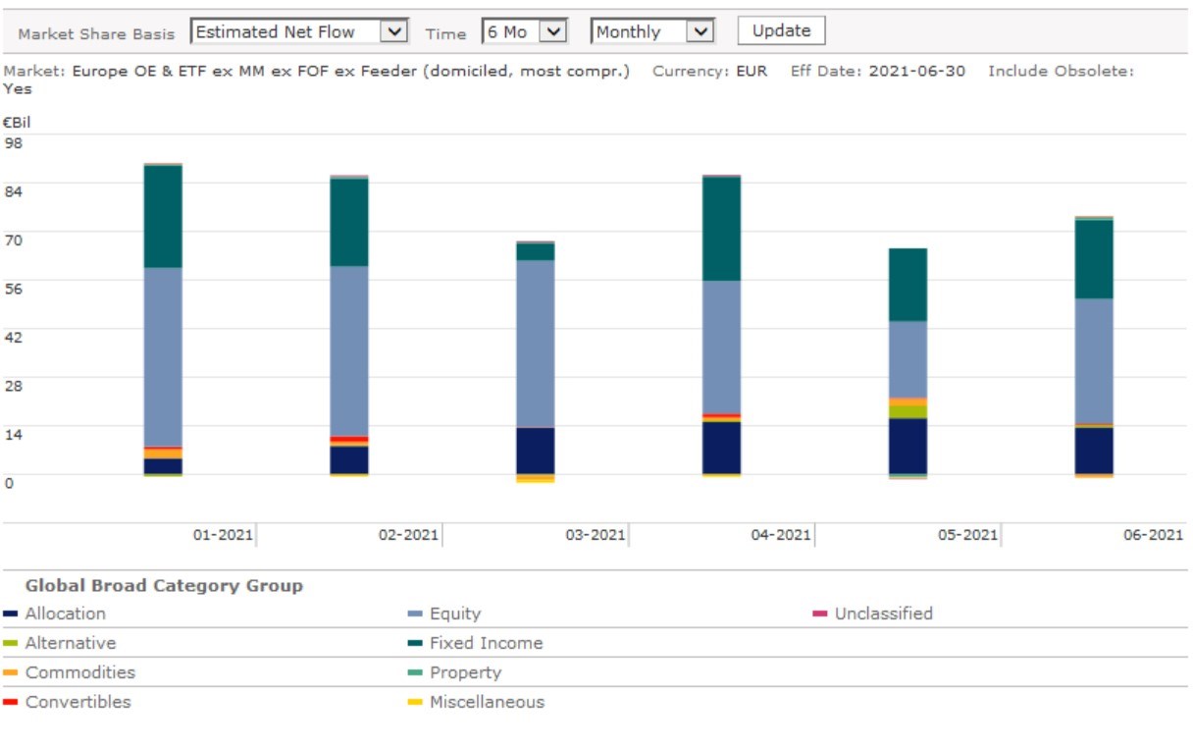
Task: Open the Market Share Basis dropdown
Action: (299, 32)
